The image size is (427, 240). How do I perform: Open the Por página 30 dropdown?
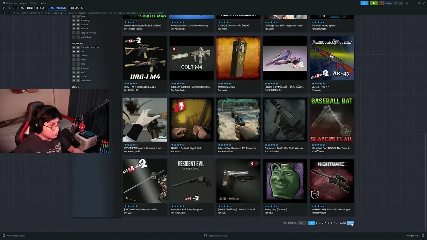tap(302, 223)
